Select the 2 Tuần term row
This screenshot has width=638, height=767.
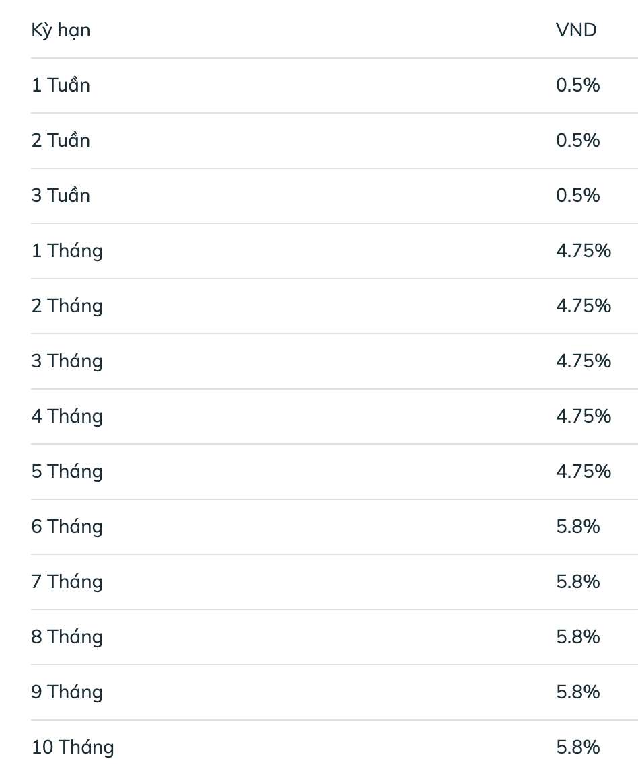(61, 141)
